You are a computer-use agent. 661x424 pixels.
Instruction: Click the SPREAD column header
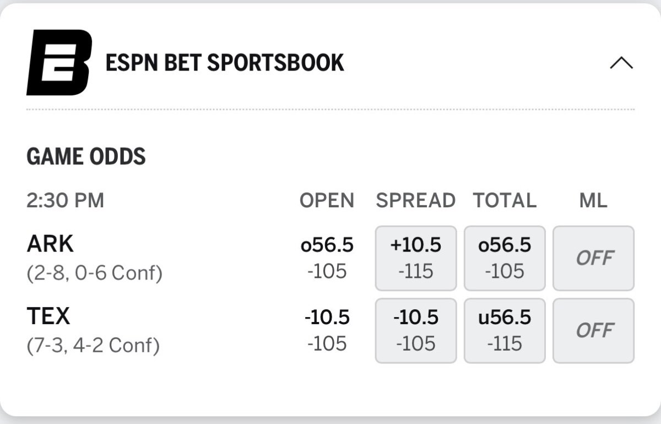pyautogui.click(x=416, y=201)
